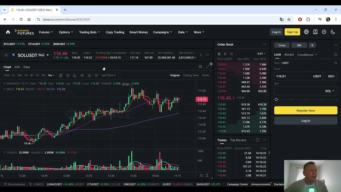Open Cross margin mode button
This screenshot has width=341, height=192.
(281, 45)
